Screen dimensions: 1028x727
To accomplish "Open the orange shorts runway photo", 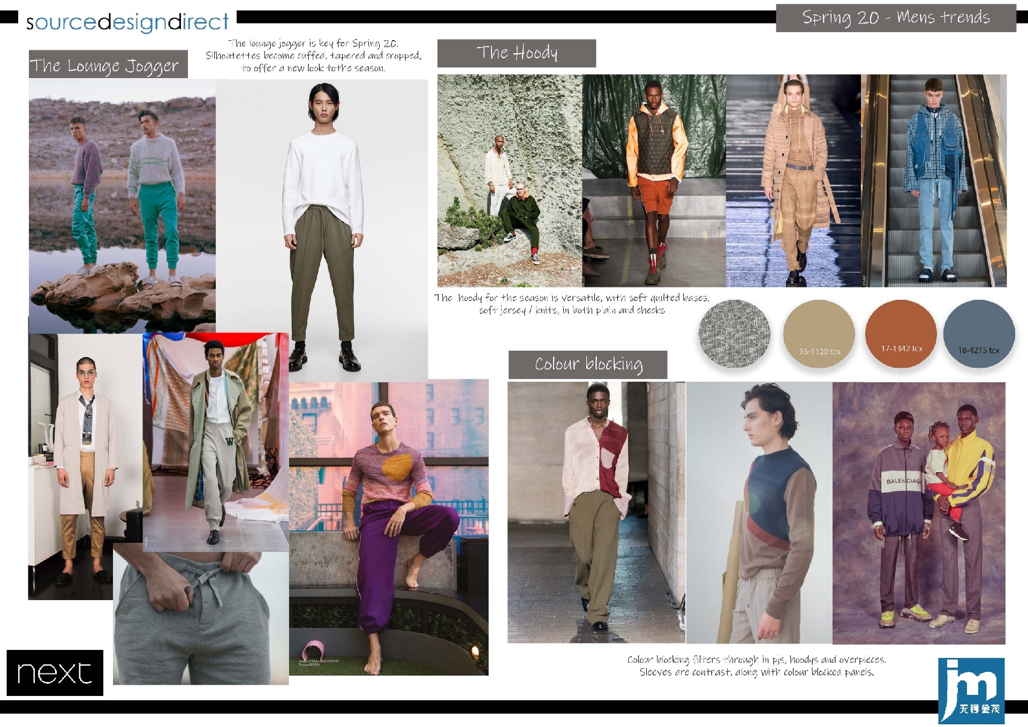I will [654, 180].
